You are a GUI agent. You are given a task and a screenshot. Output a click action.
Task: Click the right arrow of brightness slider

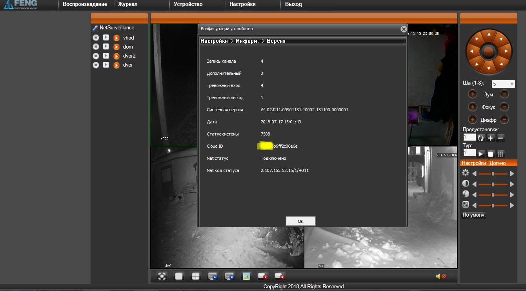[x=512, y=174]
